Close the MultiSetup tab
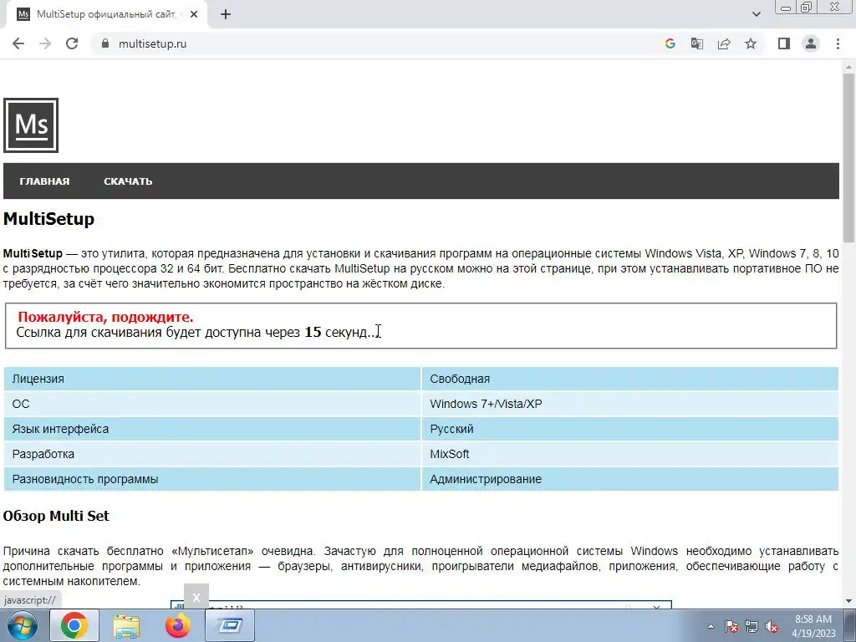The width and height of the screenshot is (856, 642). click(194, 15)
